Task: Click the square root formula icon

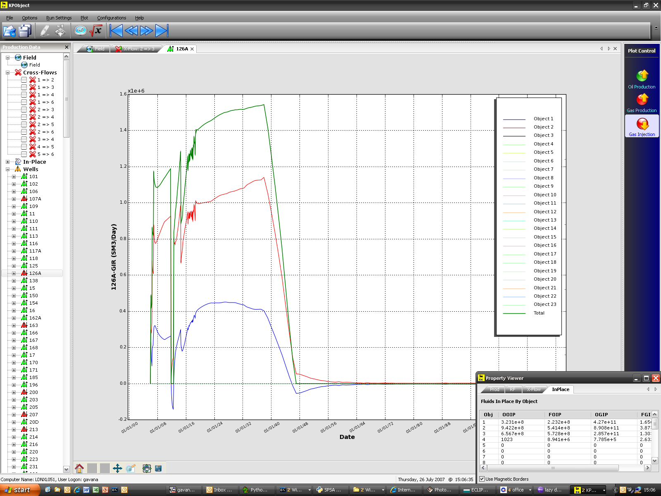Action: pos(96,31)
